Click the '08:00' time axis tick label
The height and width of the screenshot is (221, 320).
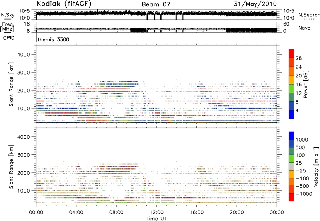point(116,213)
